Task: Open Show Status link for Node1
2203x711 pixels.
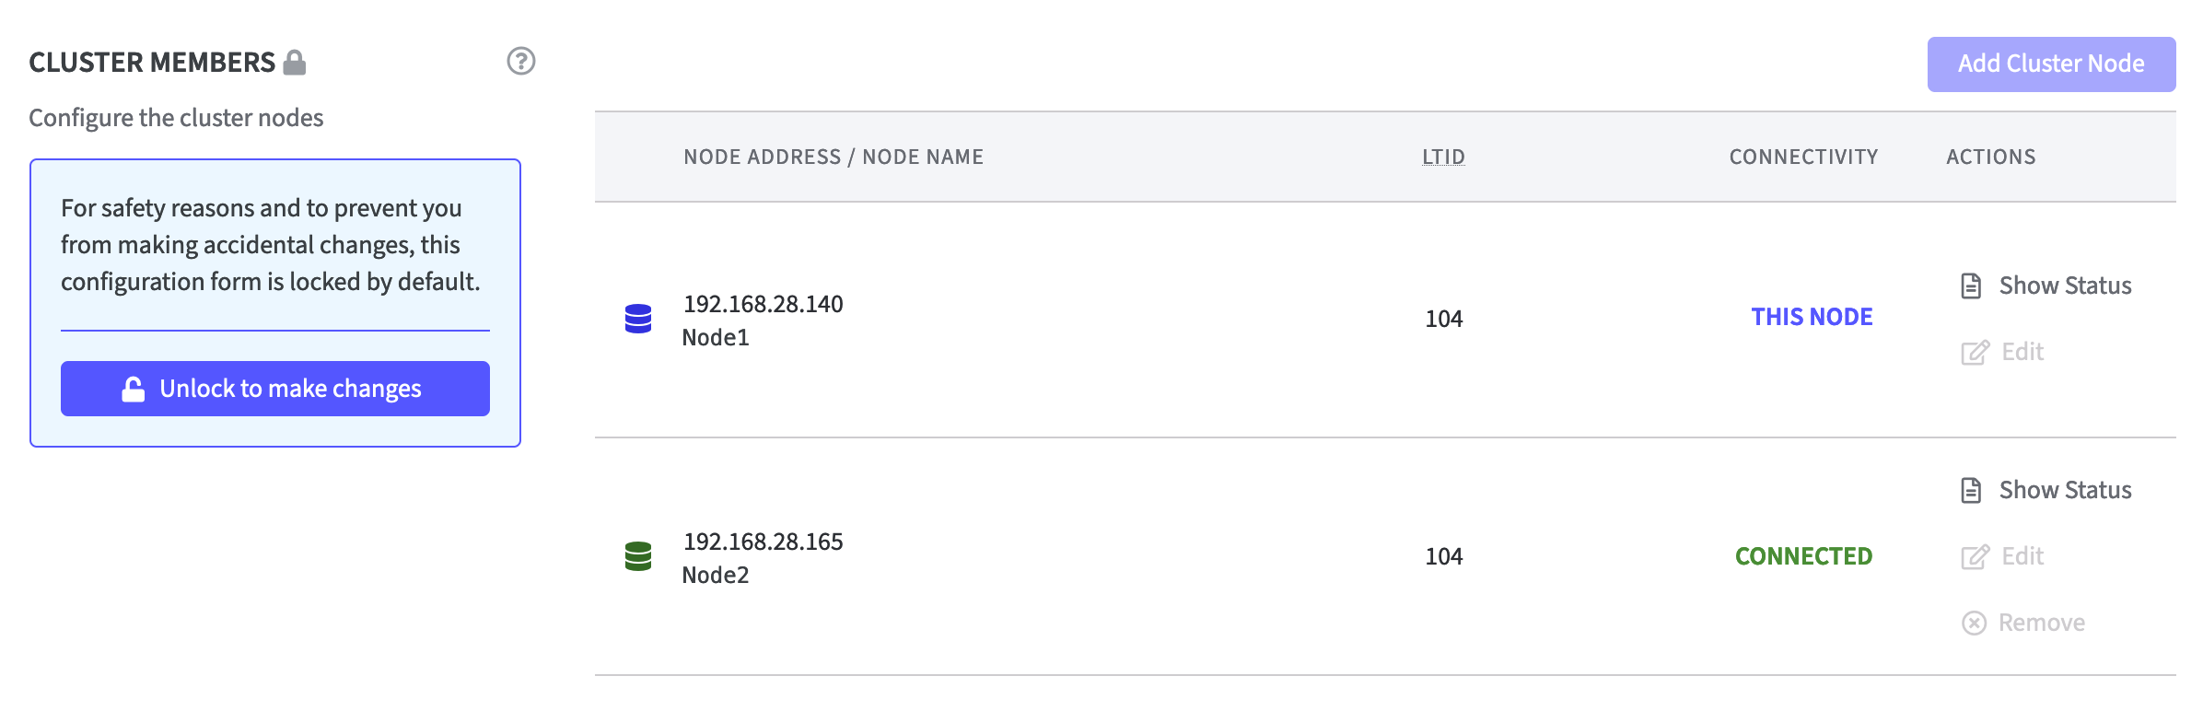Action: [x=2065, y=286]
